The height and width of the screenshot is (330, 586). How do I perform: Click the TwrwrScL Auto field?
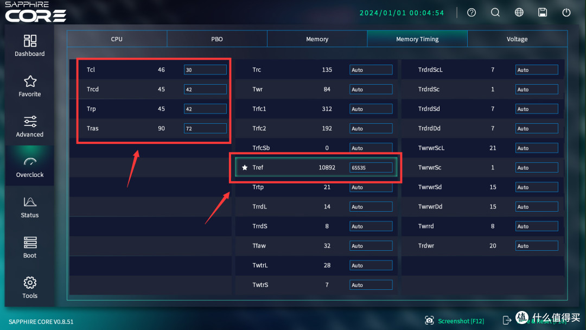tap(537, 148)
